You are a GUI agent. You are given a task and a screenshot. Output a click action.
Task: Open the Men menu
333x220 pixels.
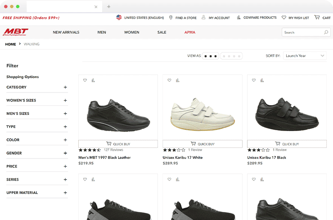[102, 32]
